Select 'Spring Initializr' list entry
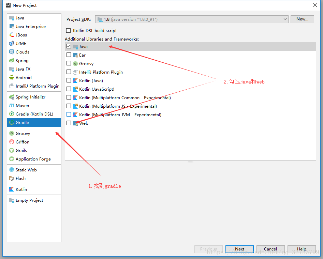 click(30, 97)
